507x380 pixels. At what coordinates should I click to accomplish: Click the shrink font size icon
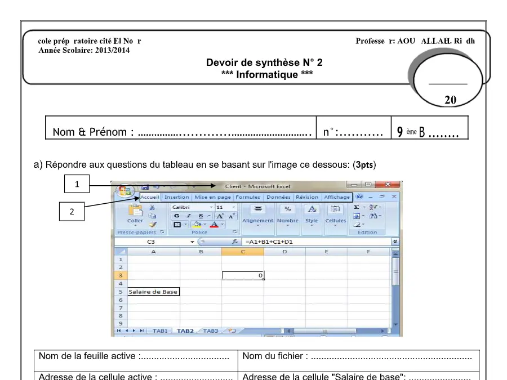[x=231, y=216]
